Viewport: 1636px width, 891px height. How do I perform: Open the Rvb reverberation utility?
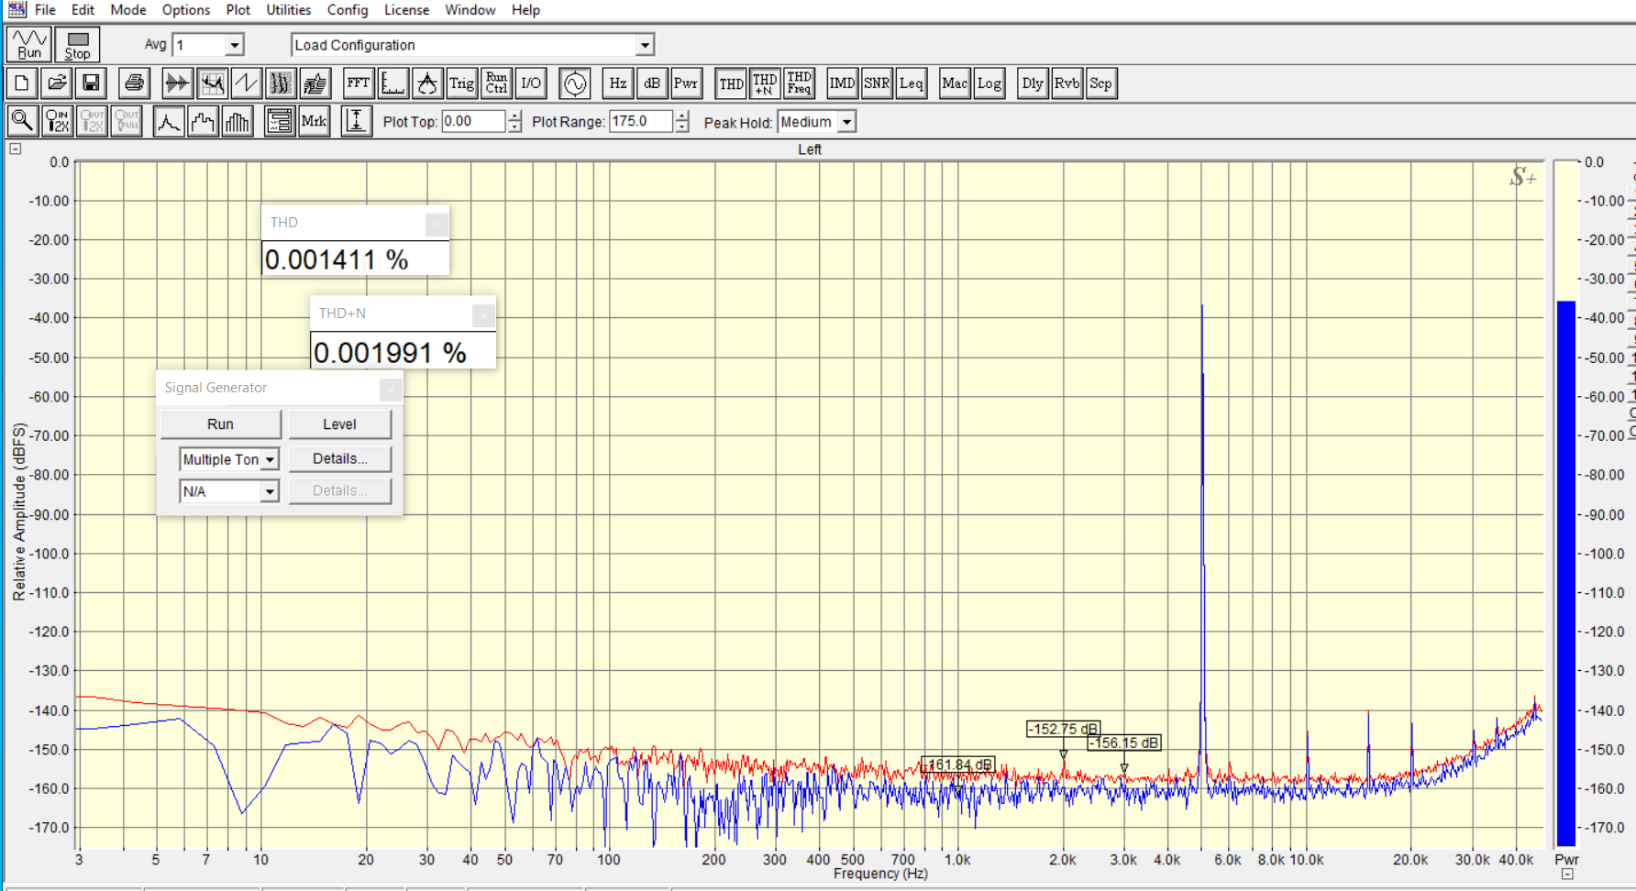[1067, 83]
